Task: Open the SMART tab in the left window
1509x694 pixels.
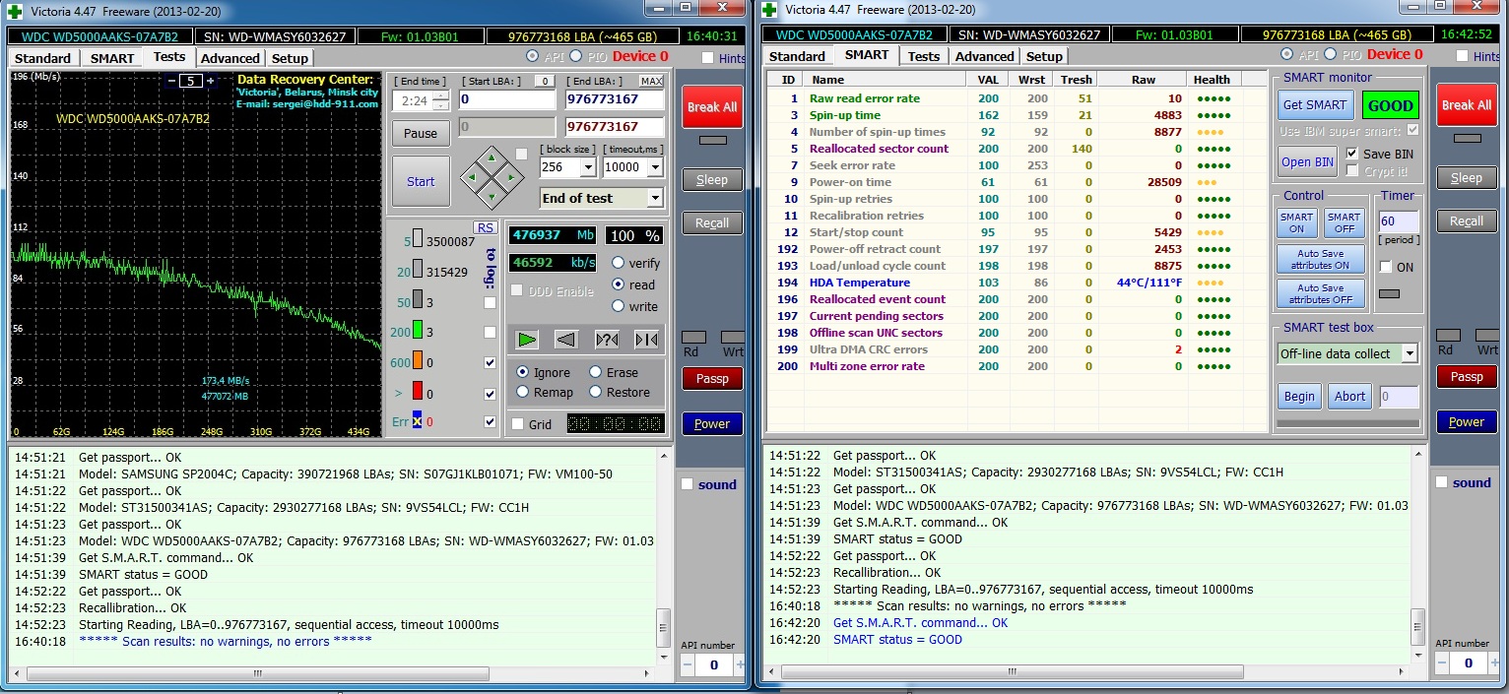Action: pos(112,58)
